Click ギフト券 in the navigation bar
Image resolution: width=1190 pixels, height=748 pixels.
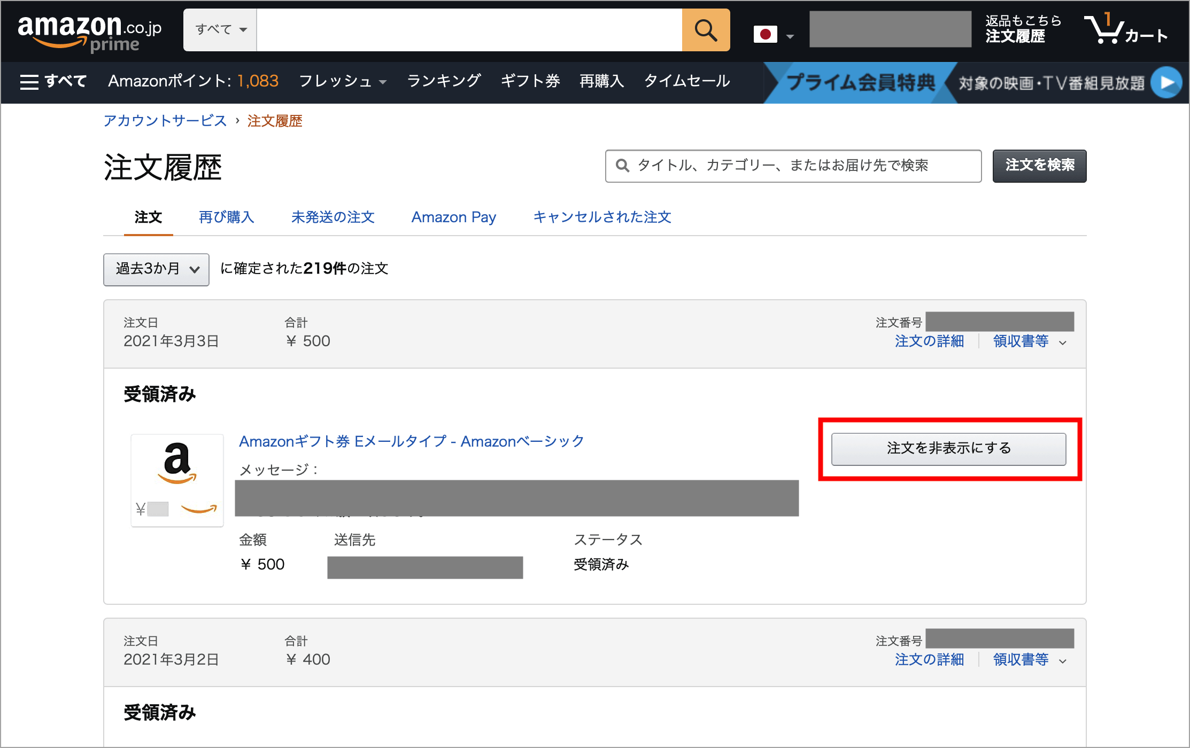point(530,81)
